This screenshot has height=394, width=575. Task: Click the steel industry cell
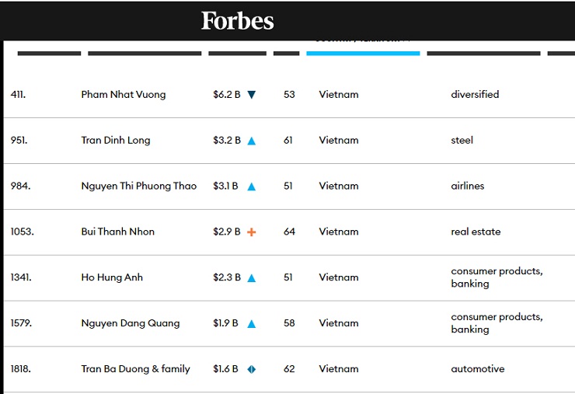[x=462, y=141]
